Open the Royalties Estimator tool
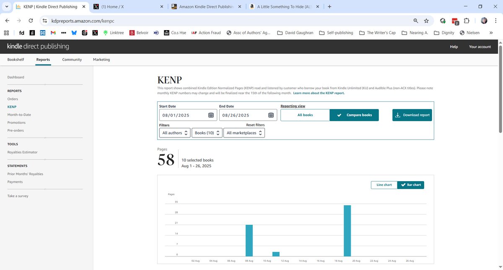This screenshot has height=270, width=503. (x=23, y=152)
